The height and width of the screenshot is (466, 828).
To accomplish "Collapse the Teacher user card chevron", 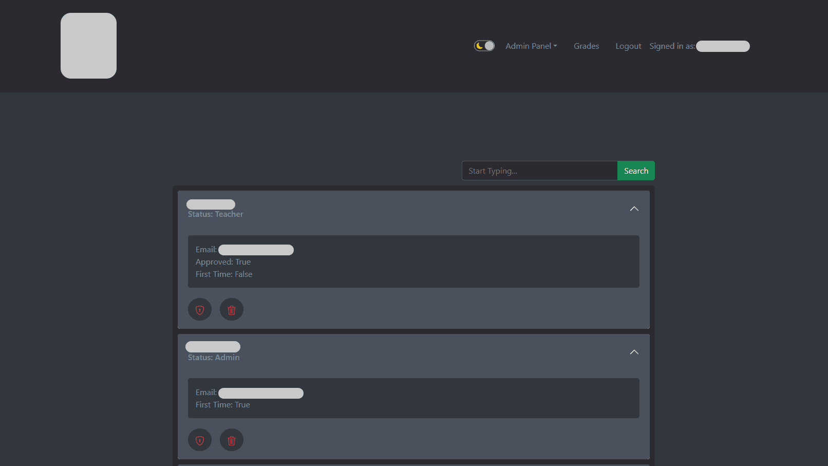I will point(634,209).
